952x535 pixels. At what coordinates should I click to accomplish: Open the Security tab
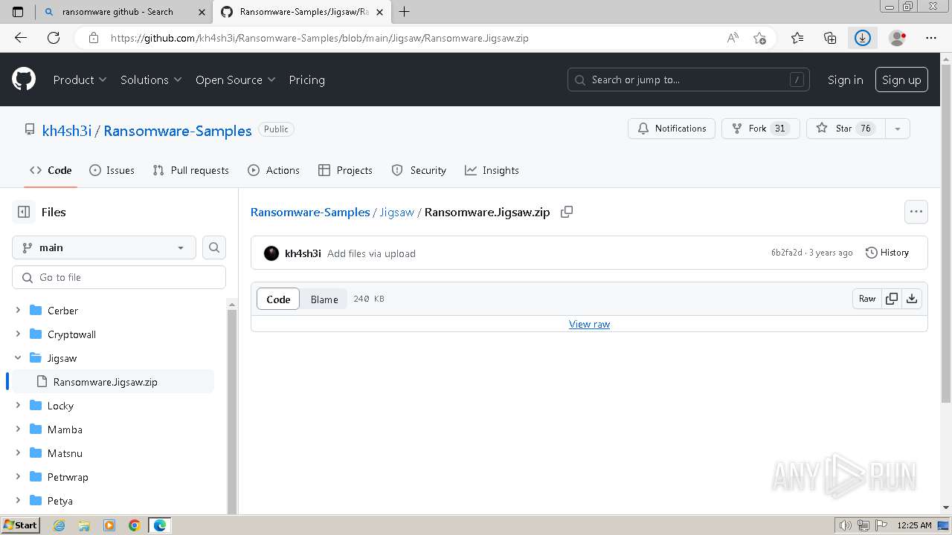point(419,170)
